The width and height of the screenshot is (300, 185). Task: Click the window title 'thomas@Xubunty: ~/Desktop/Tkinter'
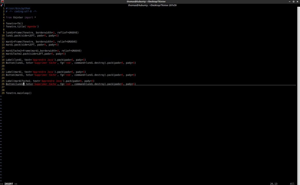pos(146,2)
